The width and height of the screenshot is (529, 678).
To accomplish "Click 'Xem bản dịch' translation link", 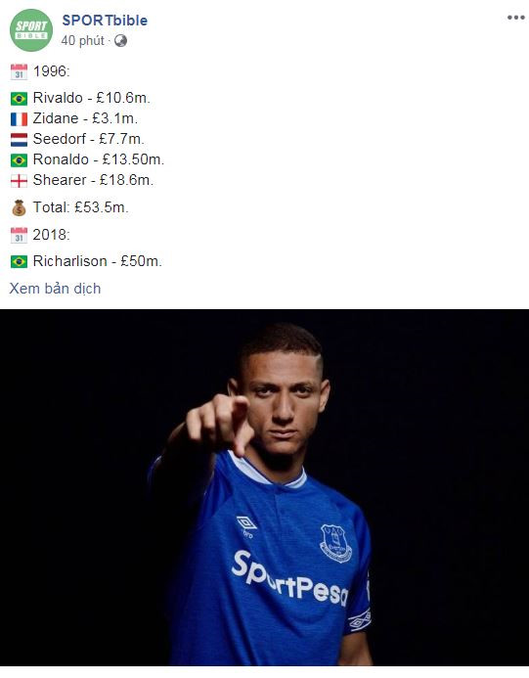I will coord(55,289).
